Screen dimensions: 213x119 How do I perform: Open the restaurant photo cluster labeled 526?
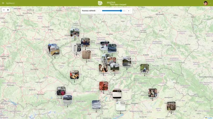click(x=74, y=75)
